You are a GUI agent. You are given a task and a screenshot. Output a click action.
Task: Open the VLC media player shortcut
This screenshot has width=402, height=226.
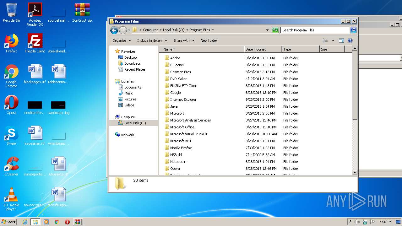tap(11, 199)
